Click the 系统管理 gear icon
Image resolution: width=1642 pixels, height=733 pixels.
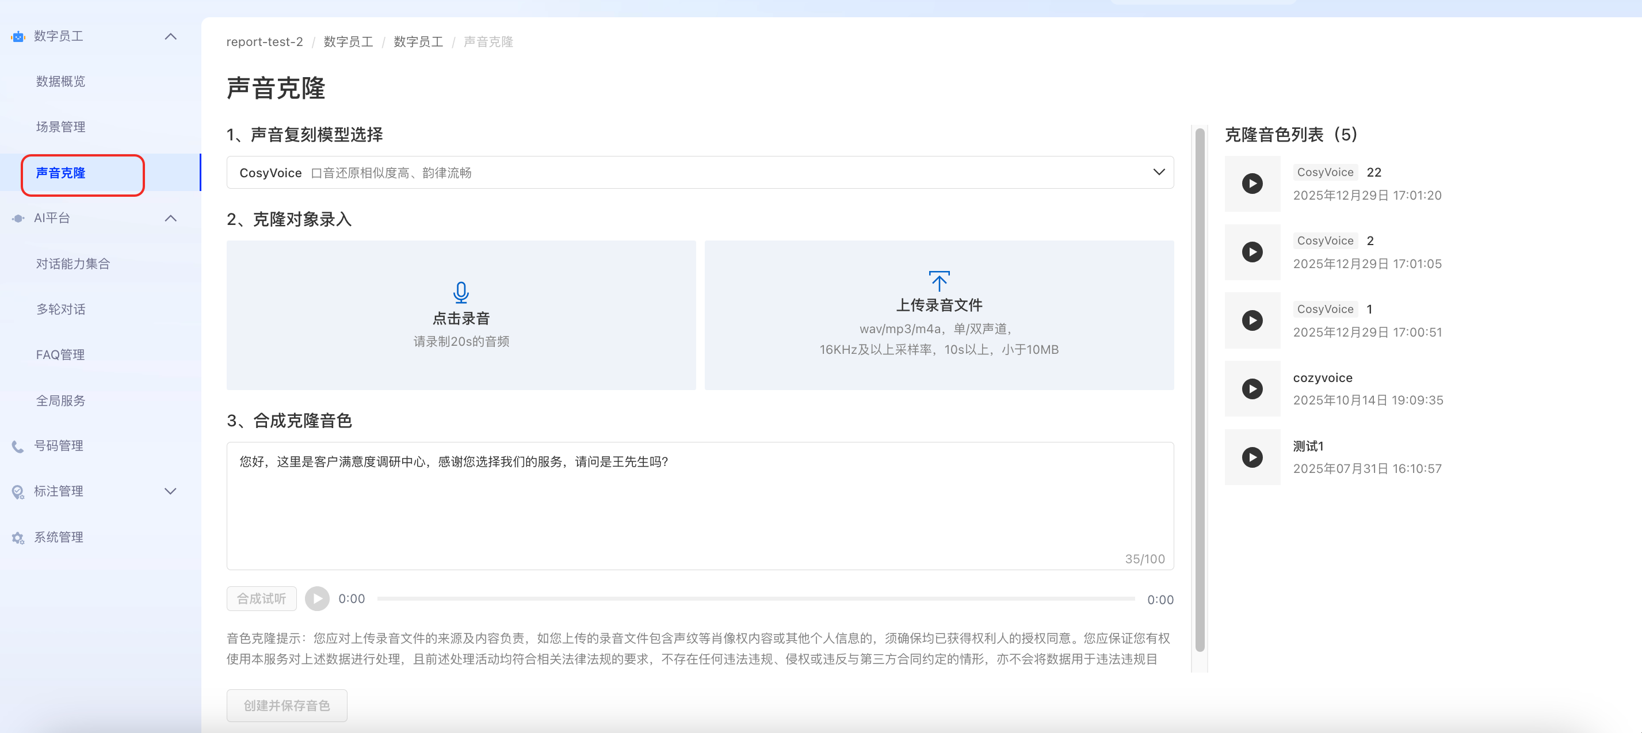coord(18,537)
